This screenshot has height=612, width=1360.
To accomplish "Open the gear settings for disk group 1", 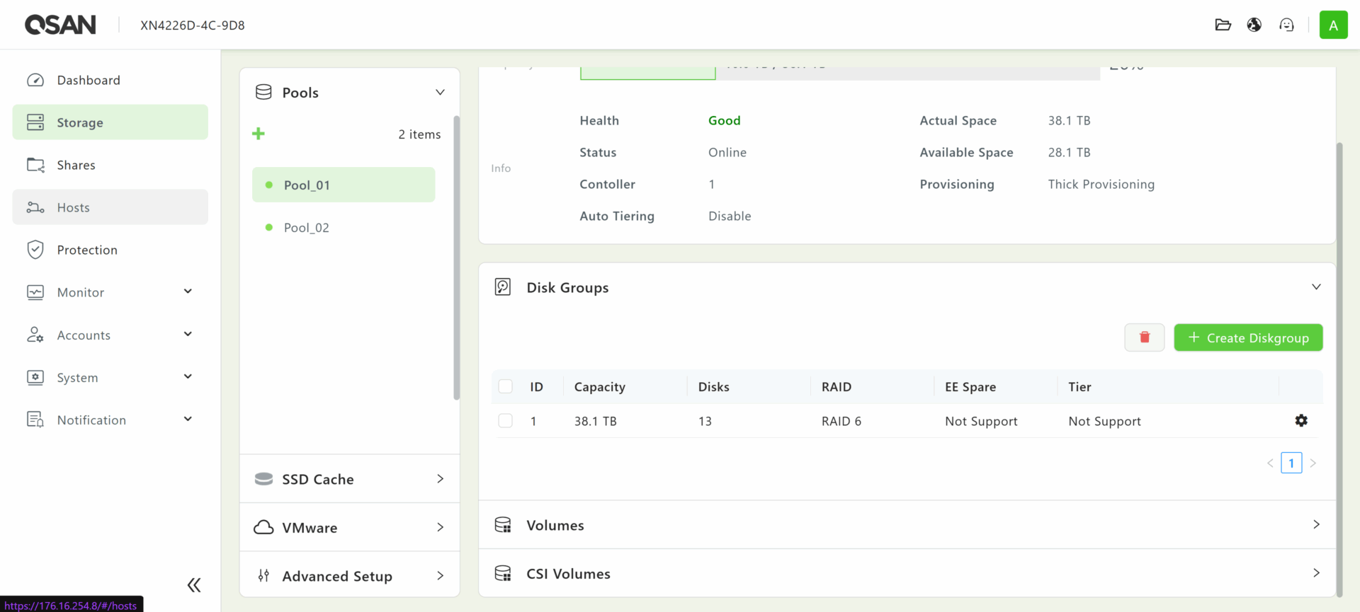I will (x=1301, y=420).
